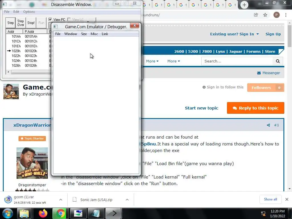Open File Explorer from taskbar
Image resolution: width=292 pixels, height=219 pixels.
(x=24, y=213)
